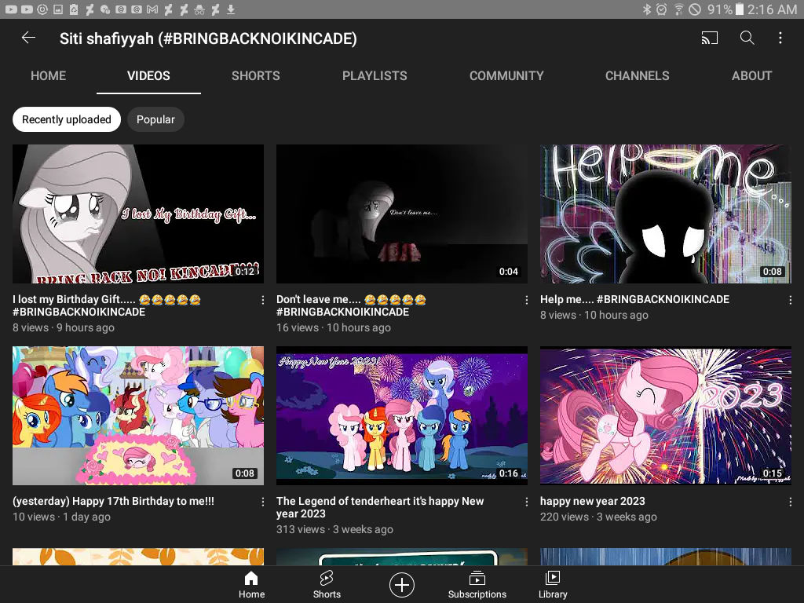Open Shorts in bottom navigation
Viewport: 804px width, 603px height.
point(327,585)
